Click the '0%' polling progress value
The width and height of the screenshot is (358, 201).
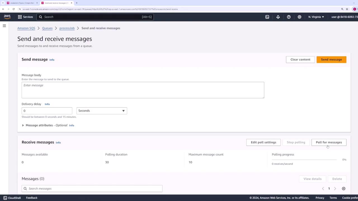344,160
